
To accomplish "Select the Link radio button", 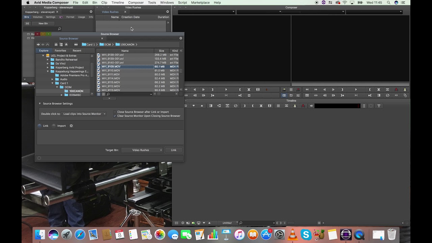I will [39, 126].
